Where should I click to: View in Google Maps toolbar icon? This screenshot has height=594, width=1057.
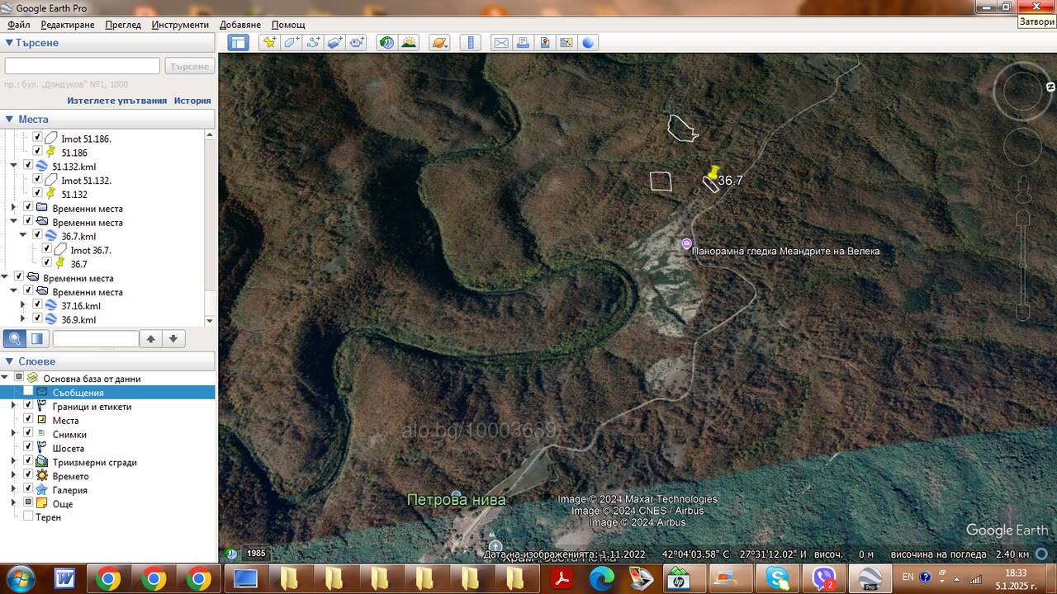pyautogui.click(x=566, y=43)
